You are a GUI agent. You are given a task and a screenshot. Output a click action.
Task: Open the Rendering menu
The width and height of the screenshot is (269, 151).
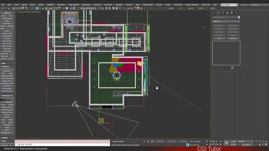pos(86,5)
